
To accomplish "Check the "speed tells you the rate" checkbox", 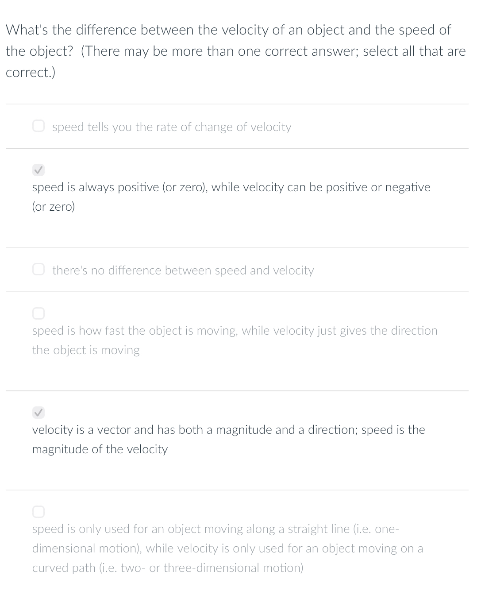I will pos(38,126).
